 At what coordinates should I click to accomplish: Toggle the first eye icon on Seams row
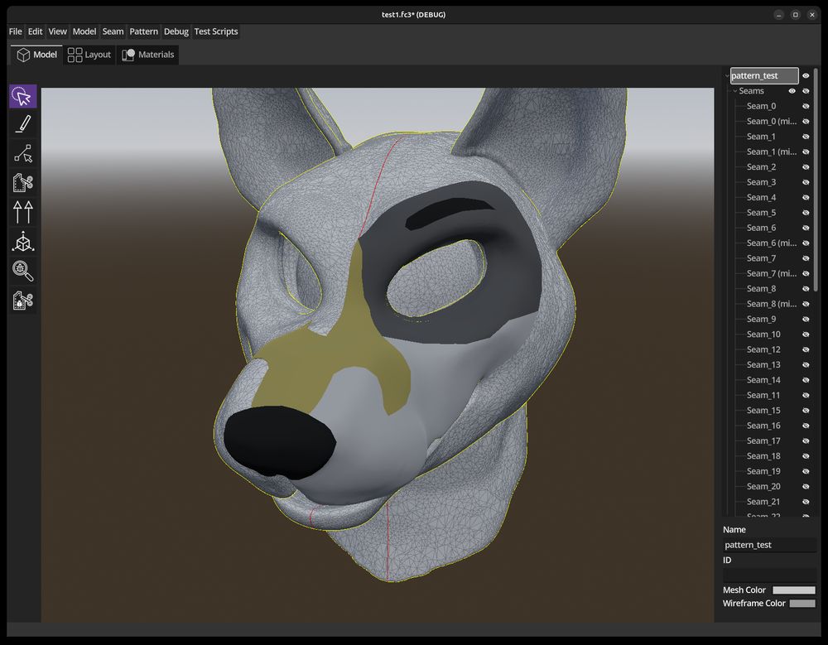click(792, 91)
